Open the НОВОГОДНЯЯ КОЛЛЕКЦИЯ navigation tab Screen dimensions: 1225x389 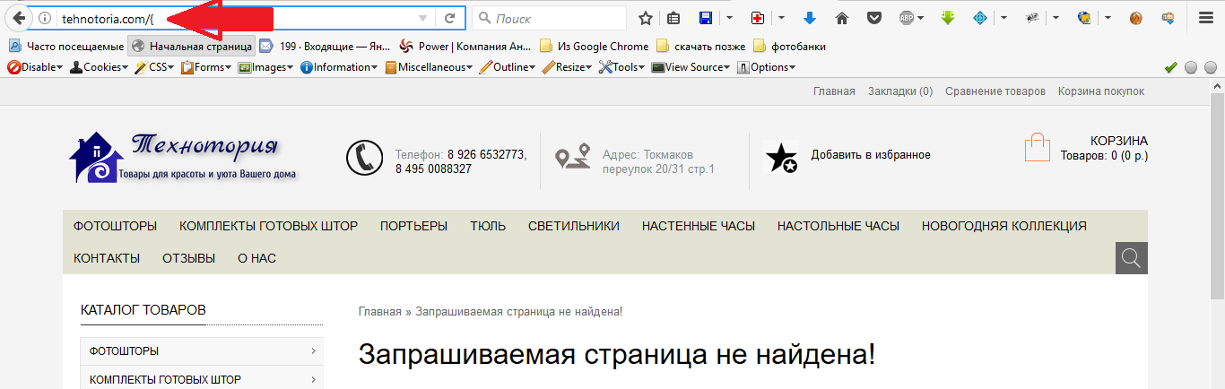(1004, 226)
